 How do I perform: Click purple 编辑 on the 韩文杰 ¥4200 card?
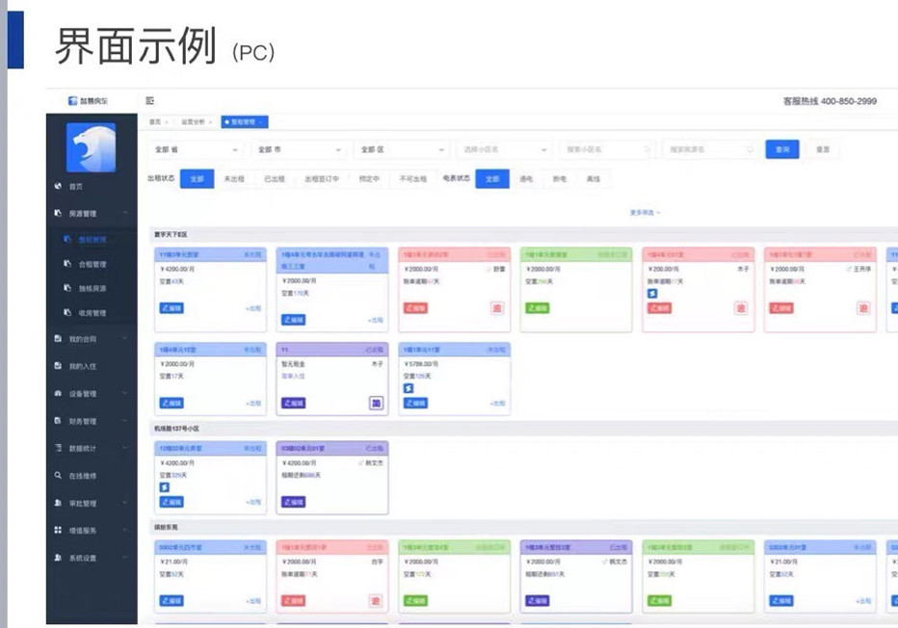(293, 502)
